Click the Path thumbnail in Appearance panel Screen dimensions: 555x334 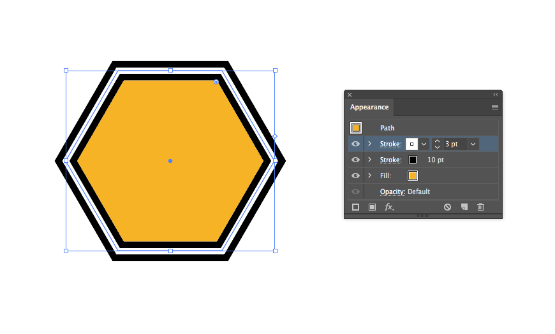[x=356, y=128]
